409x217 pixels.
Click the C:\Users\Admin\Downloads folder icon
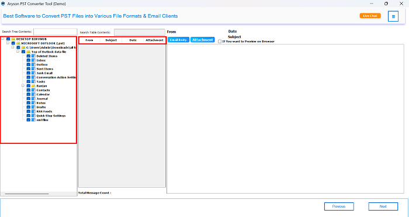coord(23,47)
